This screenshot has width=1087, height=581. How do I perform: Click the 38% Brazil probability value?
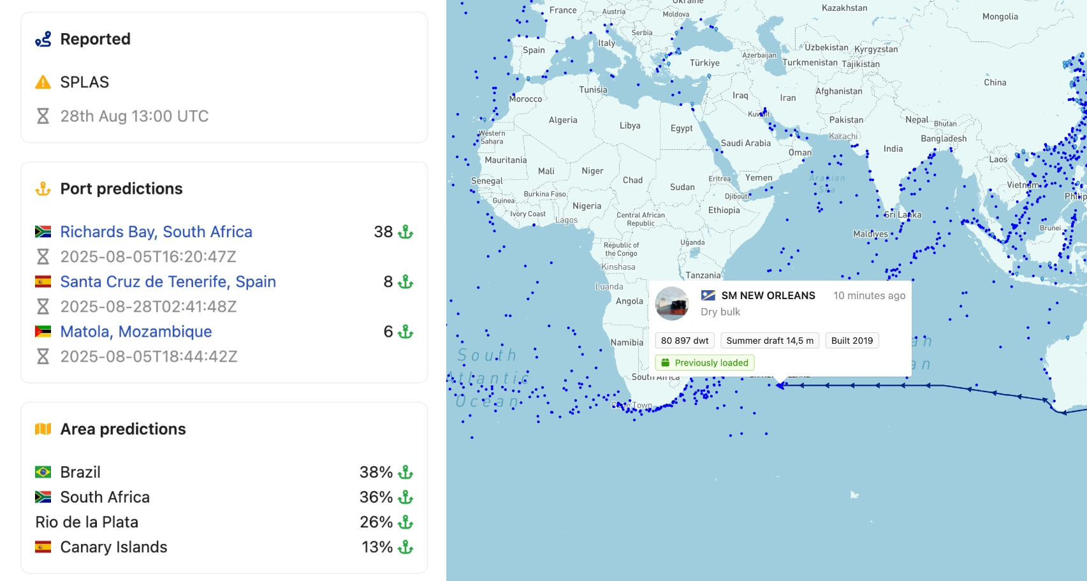coord(376,472)
